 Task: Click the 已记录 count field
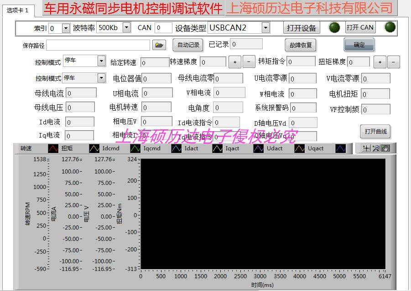[246, 44]
